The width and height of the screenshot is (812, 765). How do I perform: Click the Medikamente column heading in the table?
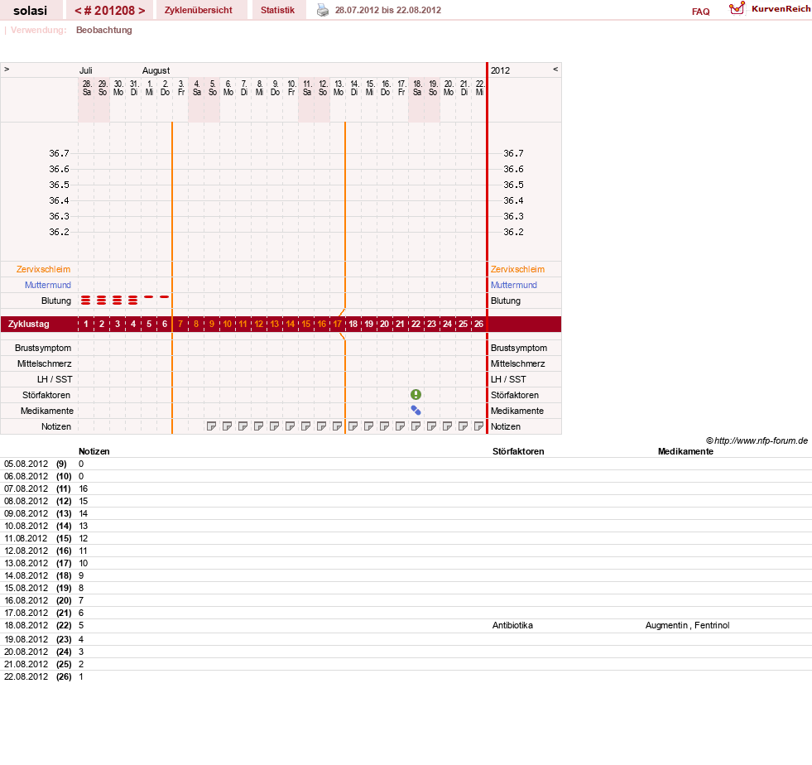[685, 451]
